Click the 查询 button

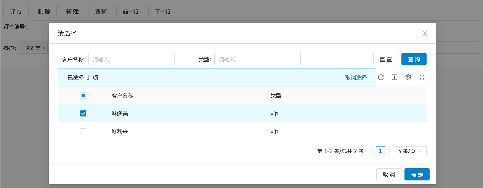414,59
